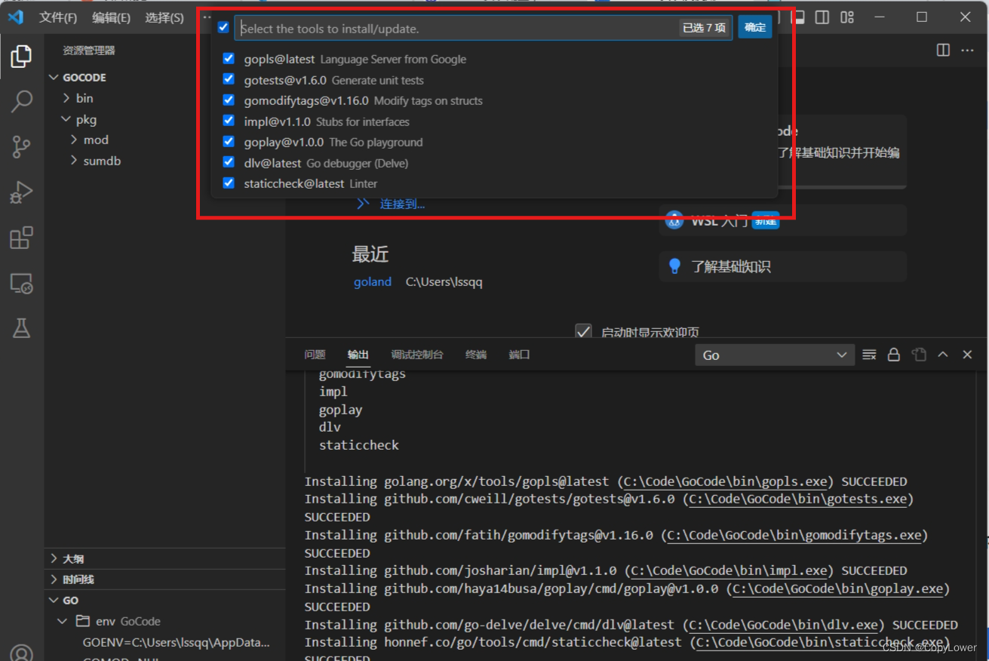Open the recent goland project link
The width and height of the screenshot is (989, 661).
373,281
